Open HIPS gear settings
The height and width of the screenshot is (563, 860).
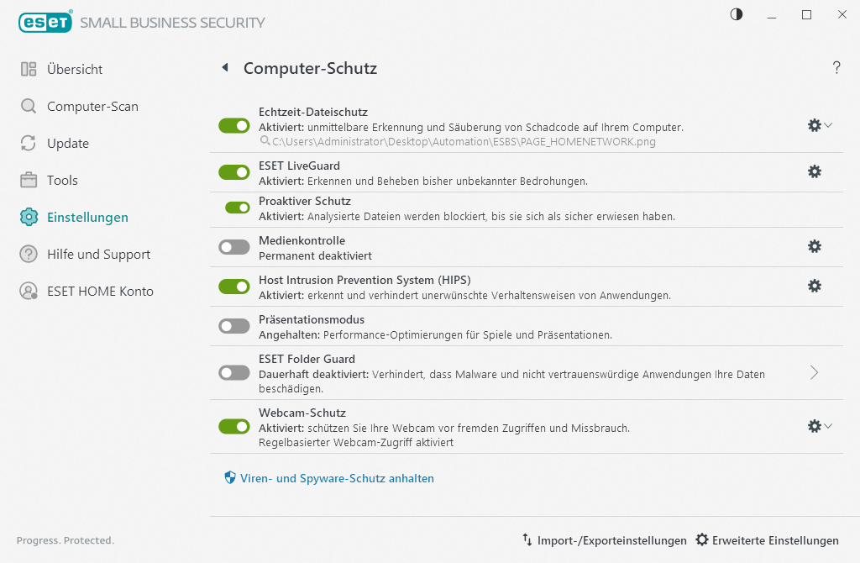pyautogui.click(x=814, y=286)
